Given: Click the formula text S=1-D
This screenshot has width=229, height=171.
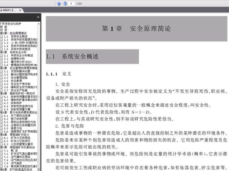Looking at the screenshot, I should click(140, 112).
